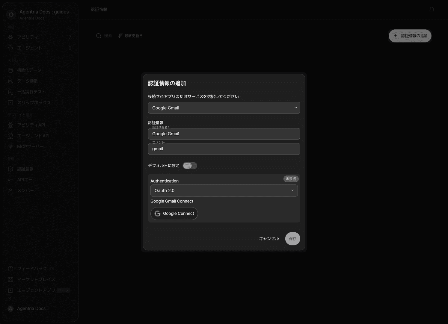Click キャンセル to close the dialog
The image size is (448, 324).
pos(269,239)
